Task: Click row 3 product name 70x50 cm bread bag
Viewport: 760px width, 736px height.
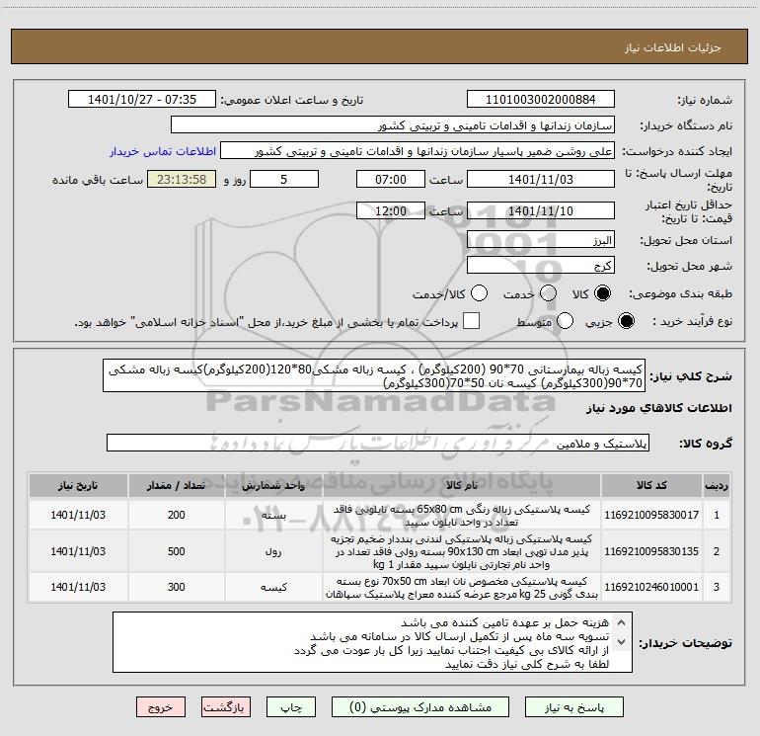Action: coord(462,587)
